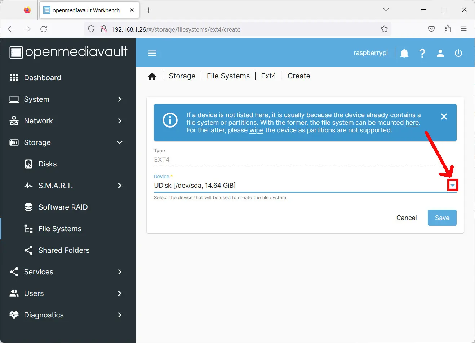Toggle the hamburger navigation menu icon
Screen dimensions: 475x343
pos(152,53)
